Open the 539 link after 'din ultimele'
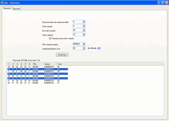The image size is (169, 121). point(99,48)
